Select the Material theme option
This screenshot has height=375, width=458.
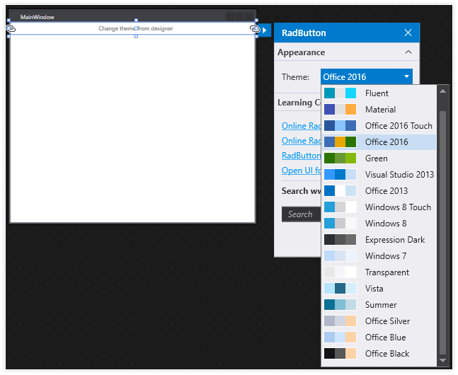(379, 110)
